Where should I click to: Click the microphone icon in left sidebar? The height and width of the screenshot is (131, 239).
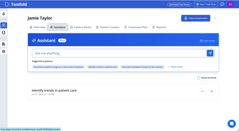tap(4, 14)
